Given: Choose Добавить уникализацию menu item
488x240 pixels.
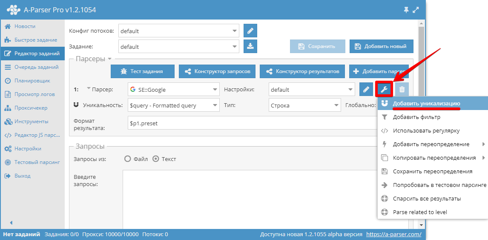Looking at the screenshot, I should pos(433,103).
